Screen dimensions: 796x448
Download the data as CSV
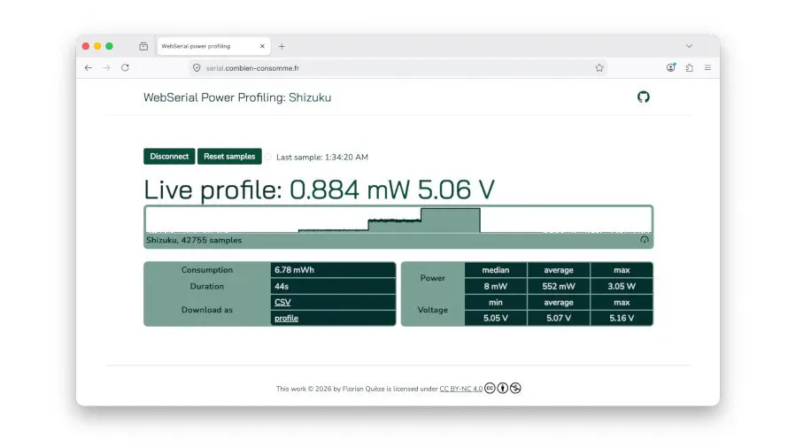pos(282,303)
